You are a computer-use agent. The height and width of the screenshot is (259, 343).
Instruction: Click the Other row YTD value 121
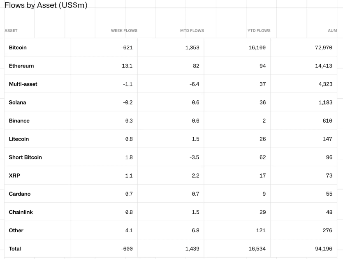tap(261, 231)
